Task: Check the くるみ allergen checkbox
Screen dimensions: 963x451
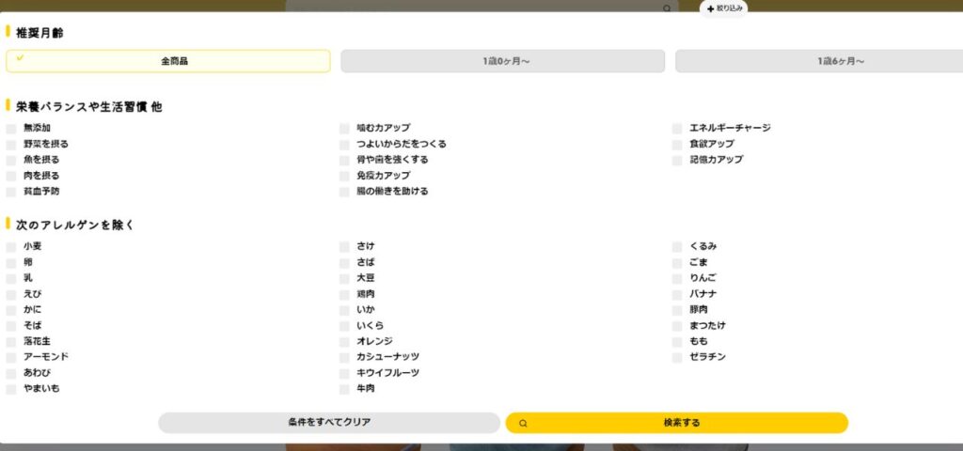Action: click(677, 247)
